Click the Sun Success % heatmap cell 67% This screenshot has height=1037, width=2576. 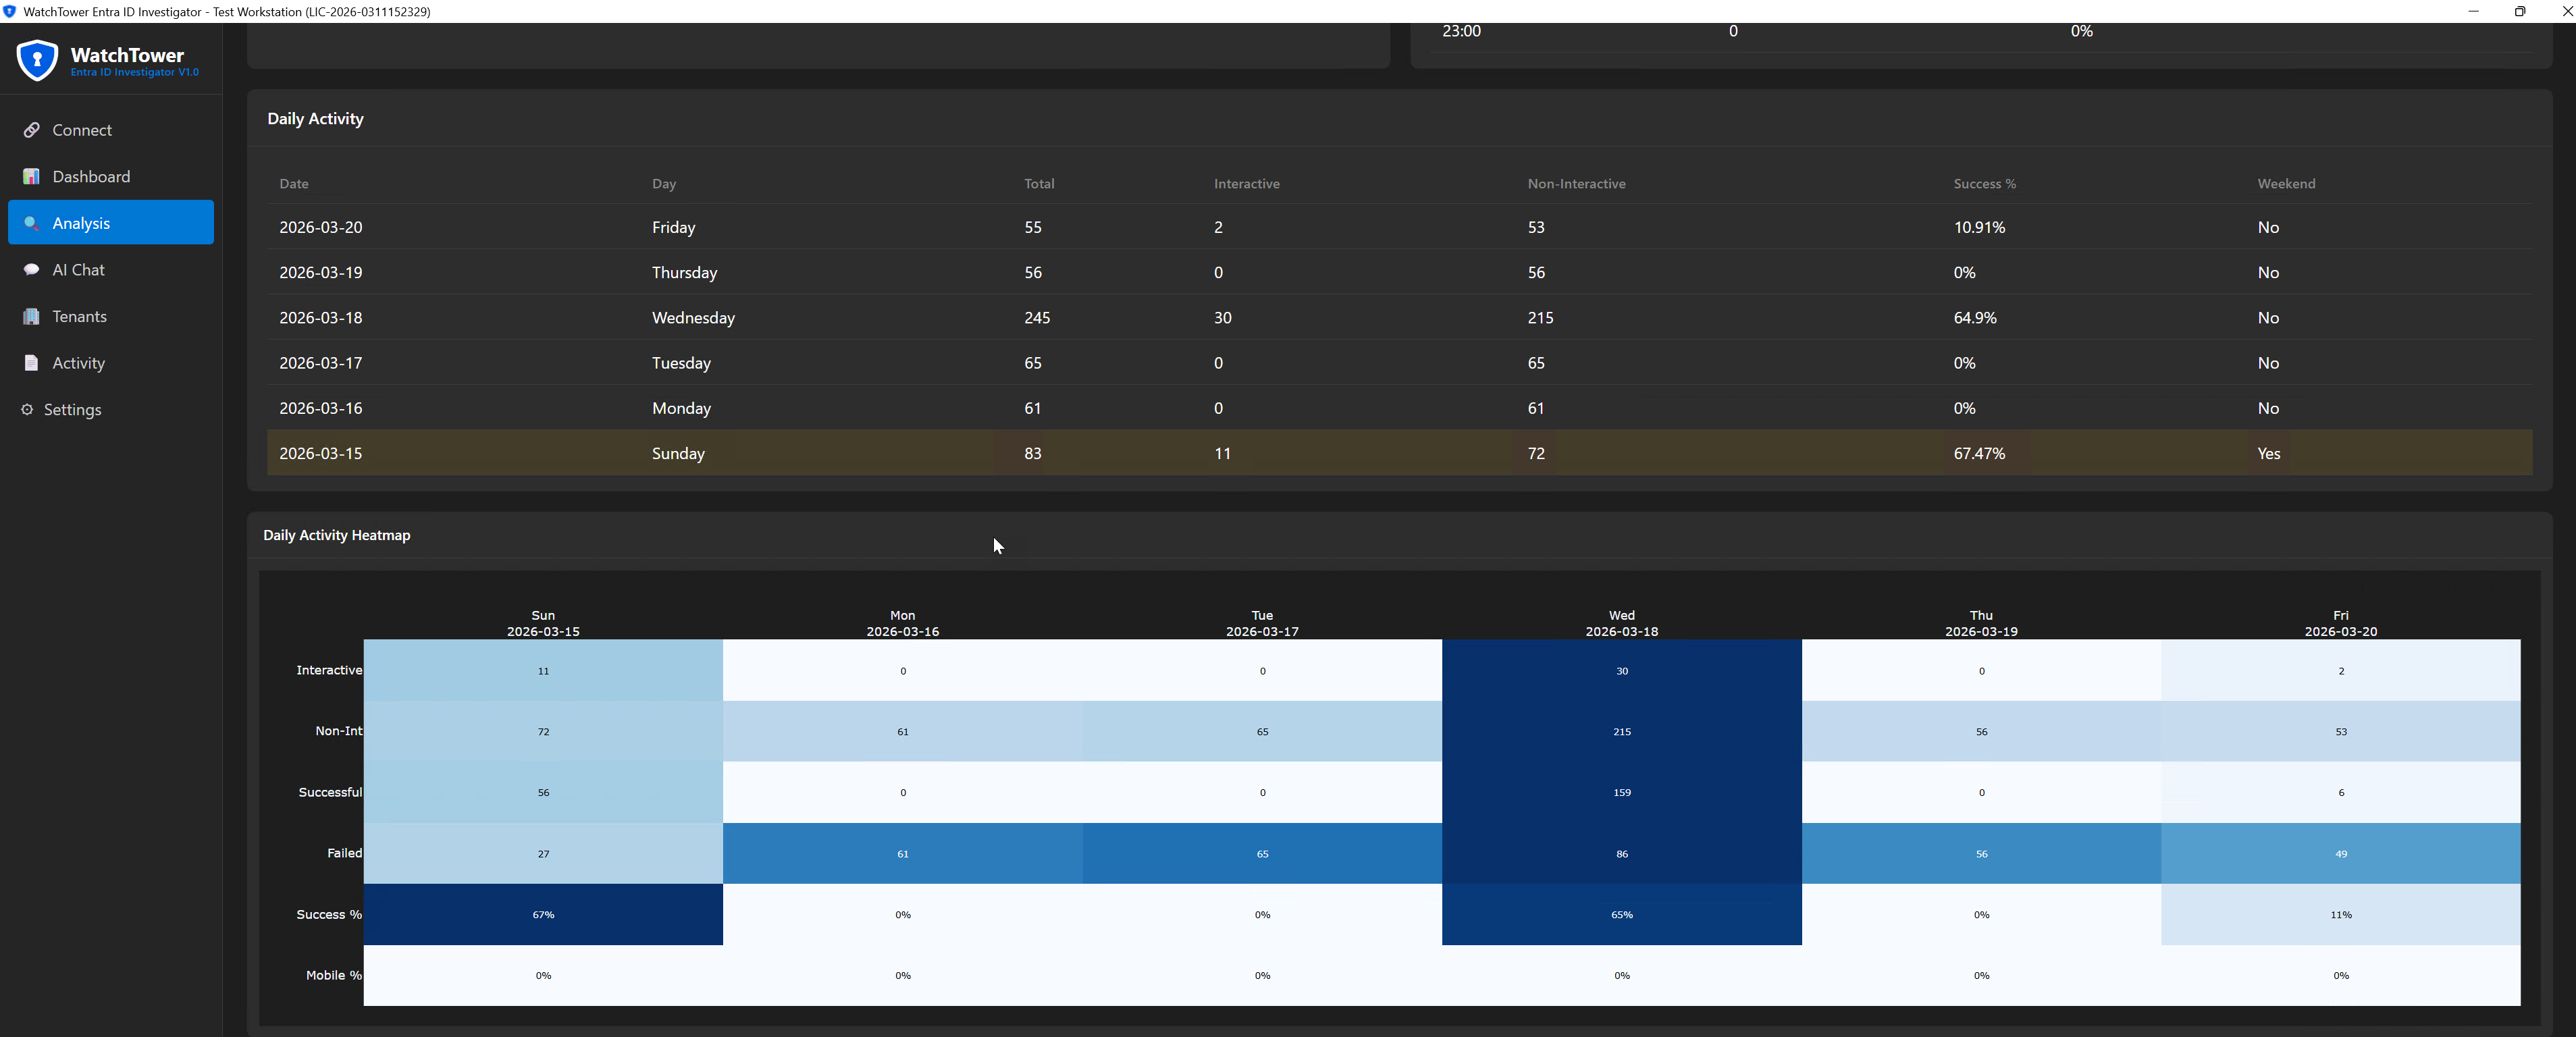point(543,915)
